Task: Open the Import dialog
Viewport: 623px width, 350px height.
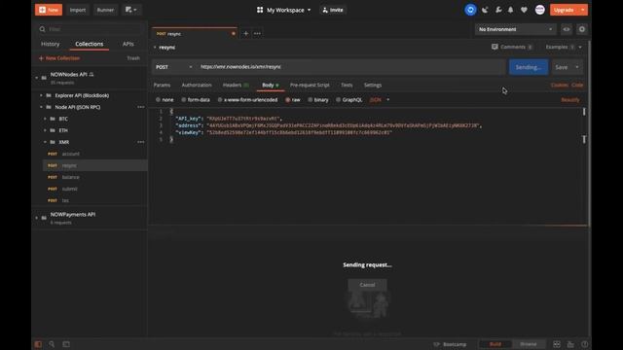Action: click(78, 10)
